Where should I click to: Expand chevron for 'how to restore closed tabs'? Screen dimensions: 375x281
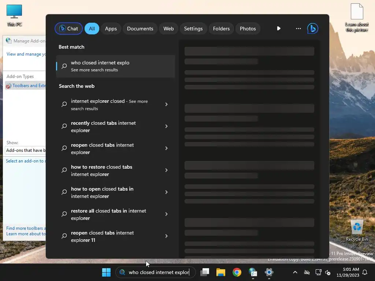[167, 170]
